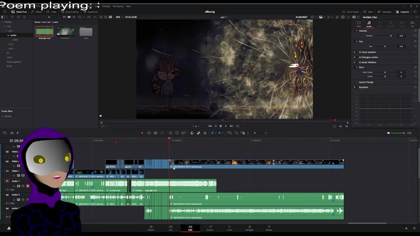Toggle the position lock icon
Screen dimensions: 420x236
(x=205, y=133)
